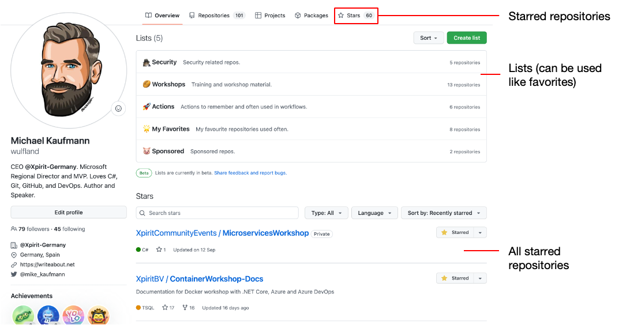Image resolution: width=630 pixels, height=325 pixels.
Task: Open https://writeabout.net website link
Action: point(47,264)
